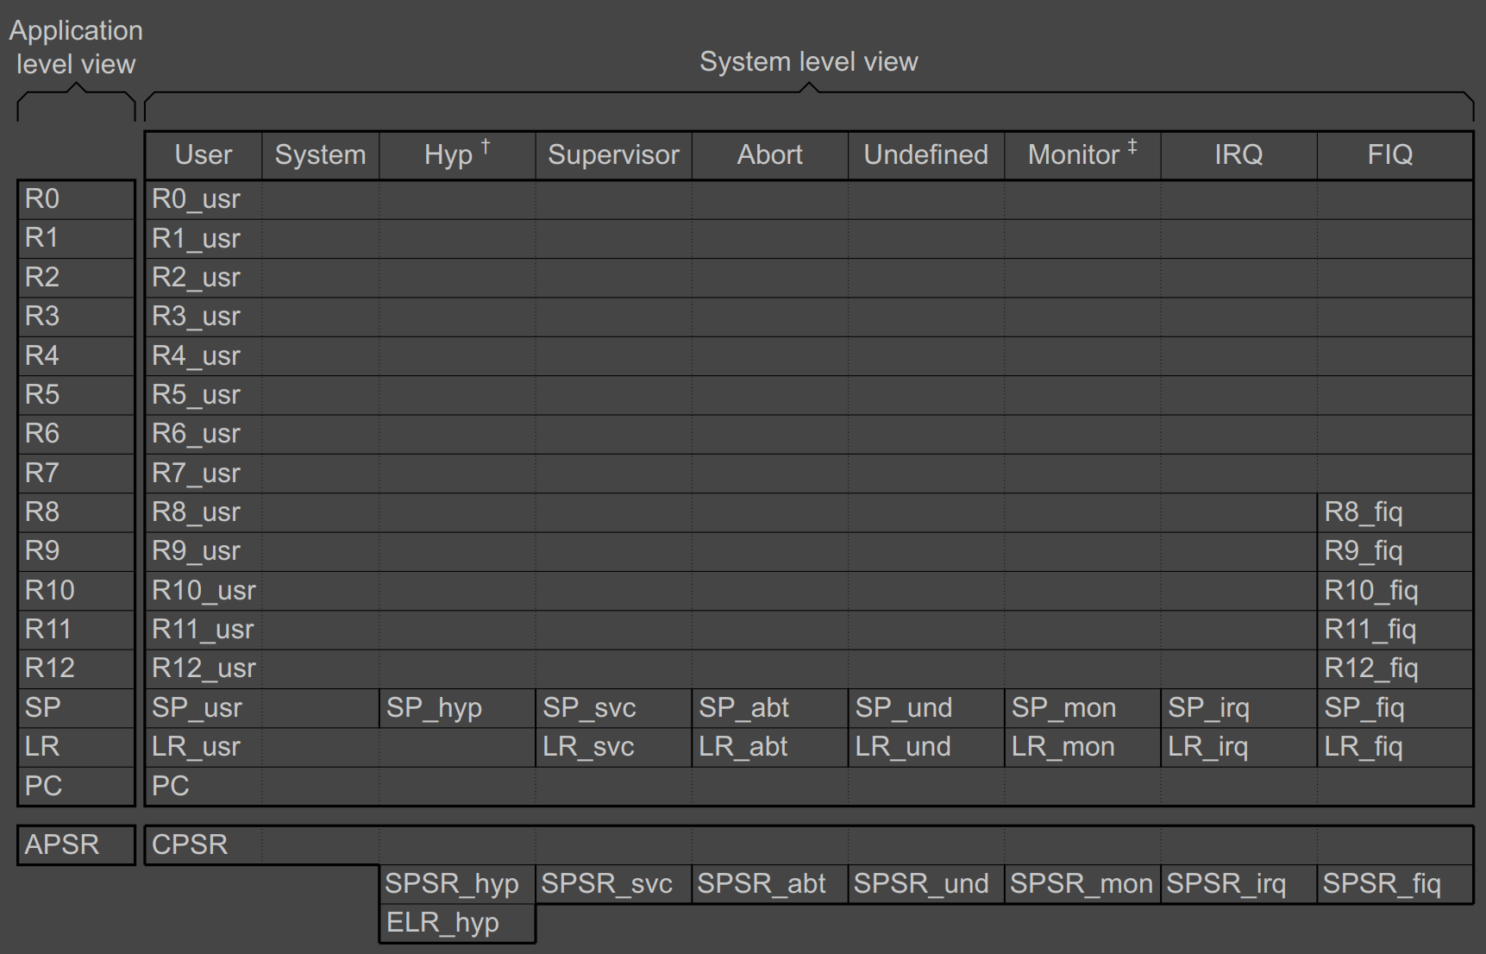
Task: Select the APSR cell
Action: [77, 844]
